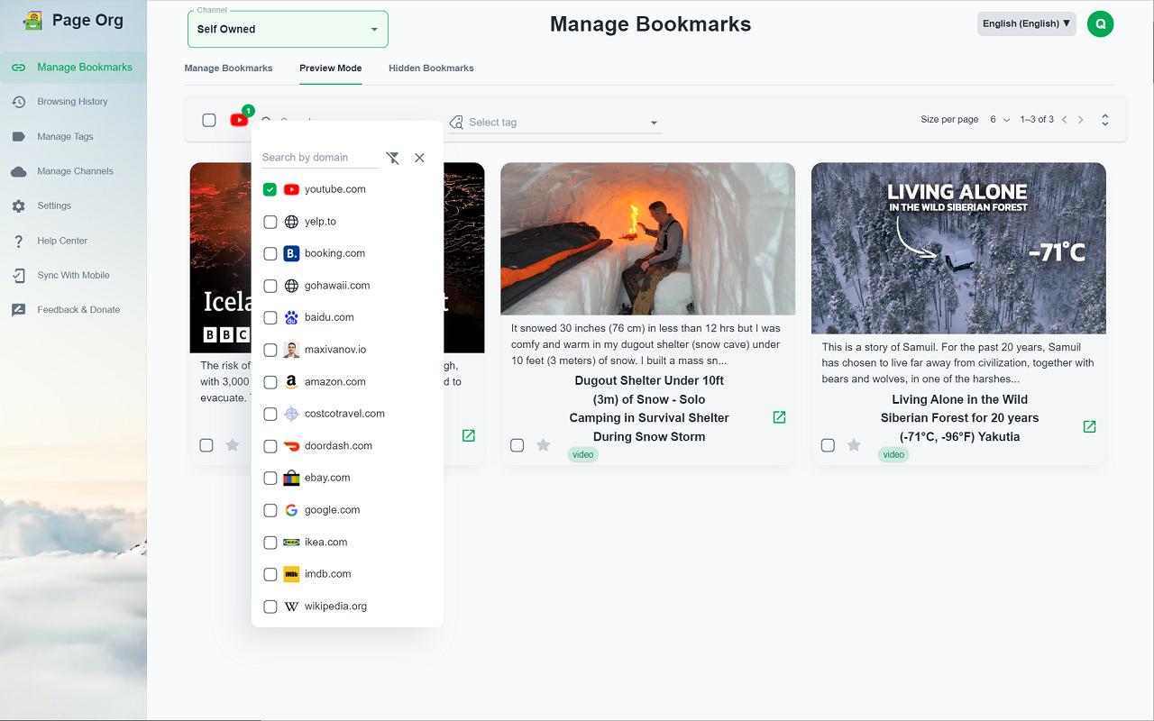Click the booking.com favicon

coord(291,254)
